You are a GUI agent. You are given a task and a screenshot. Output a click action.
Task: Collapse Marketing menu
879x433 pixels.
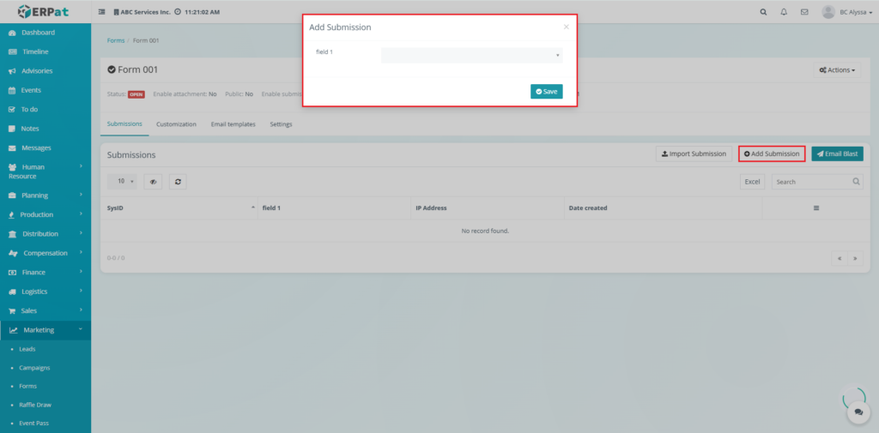(x=45, y=330)
